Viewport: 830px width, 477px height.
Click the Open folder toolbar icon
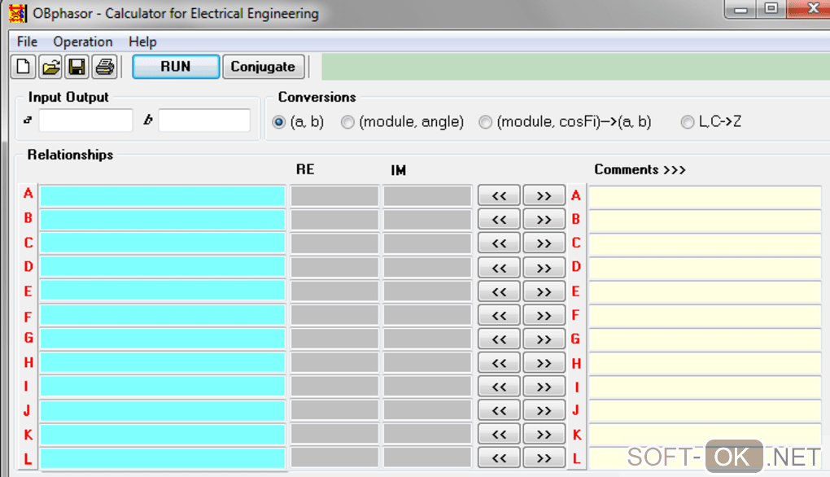coord(50,67)
